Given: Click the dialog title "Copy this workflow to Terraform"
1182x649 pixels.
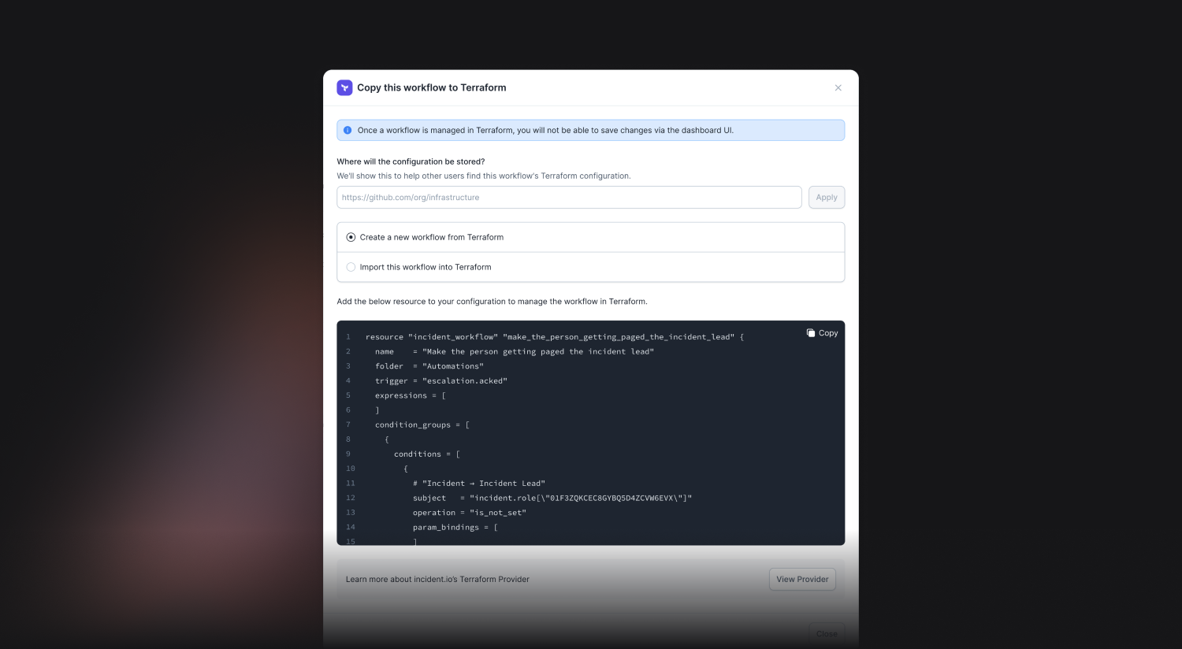Looking at the screenshot, I should click(431, 87).
